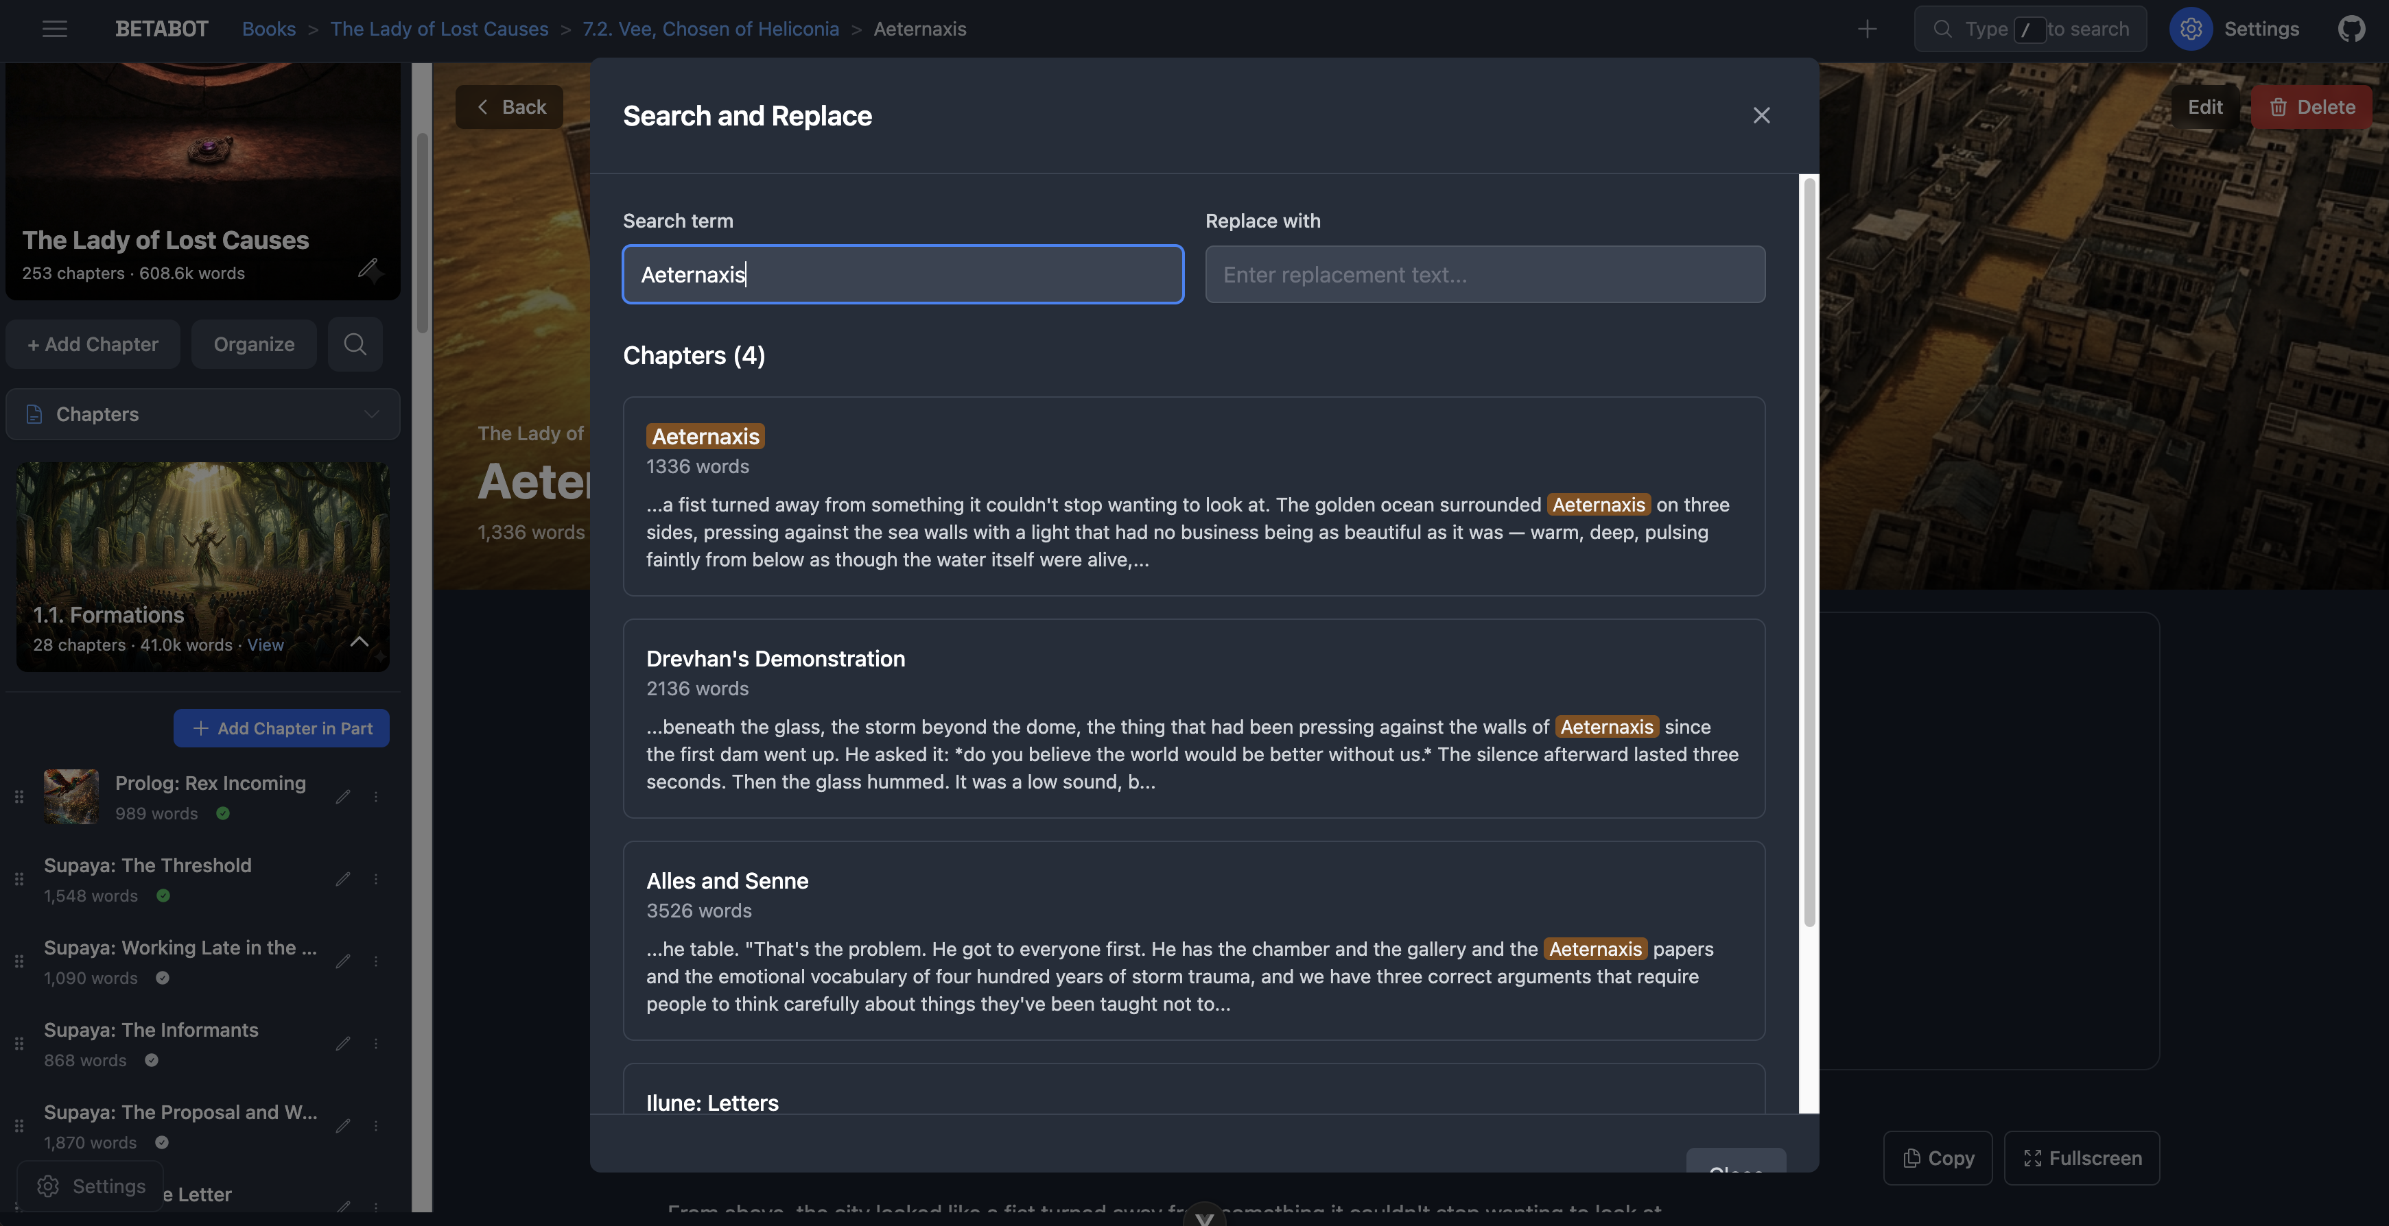This screenshot has height=1226, width=2389.
Task: Collapse the 1.1. Formations part
Action: click(359, 641)
